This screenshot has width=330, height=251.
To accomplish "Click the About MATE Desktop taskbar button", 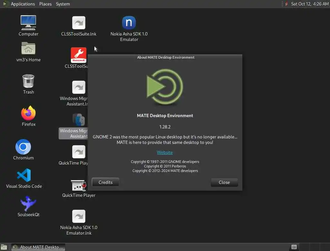I will click(38, 247).
